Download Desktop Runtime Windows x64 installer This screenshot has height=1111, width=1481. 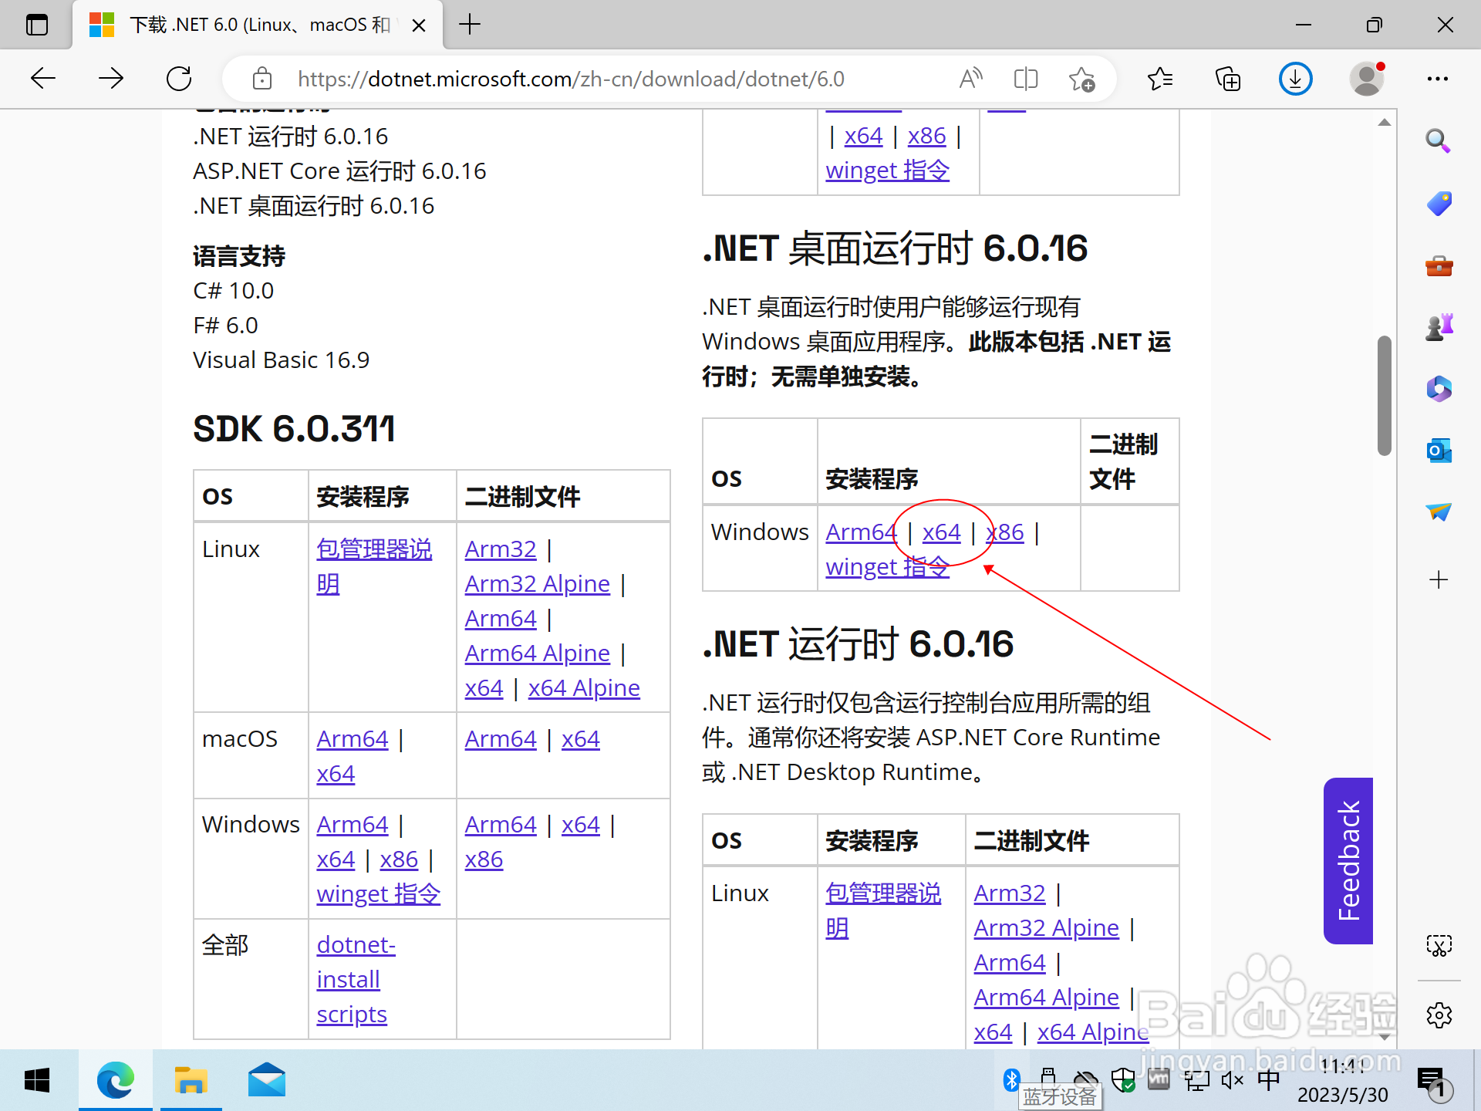tap(941, 532)
